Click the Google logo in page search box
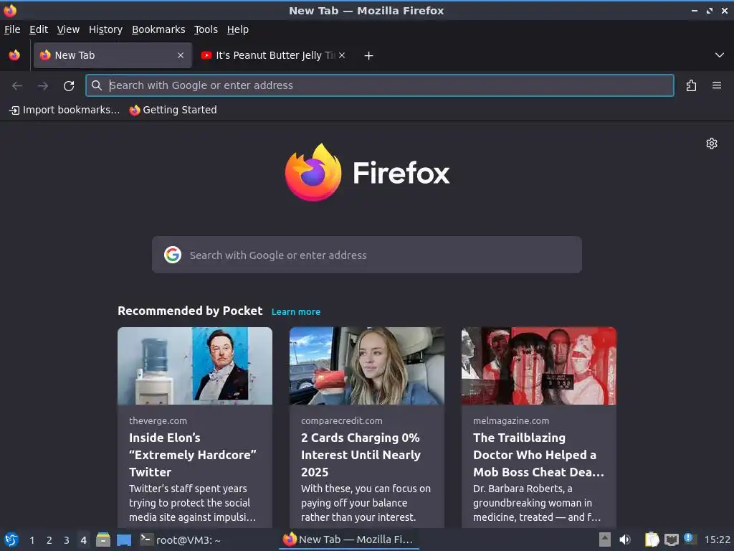Screen dimensions: 734x551 pyautogui.click(x=173, y=255)
